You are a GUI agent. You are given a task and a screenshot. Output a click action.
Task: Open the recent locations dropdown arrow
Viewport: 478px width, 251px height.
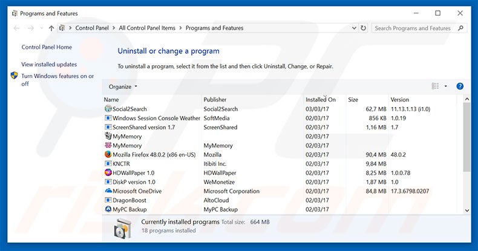(x=42, y=28)
